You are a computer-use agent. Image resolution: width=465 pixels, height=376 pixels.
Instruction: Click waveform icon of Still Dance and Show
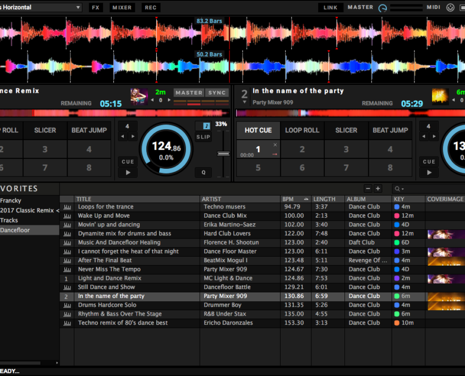pos(67,287)
